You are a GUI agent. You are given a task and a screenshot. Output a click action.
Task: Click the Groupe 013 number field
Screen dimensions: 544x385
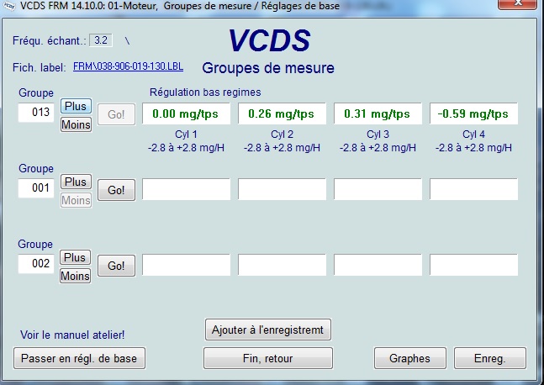click(x=36, y=113)
